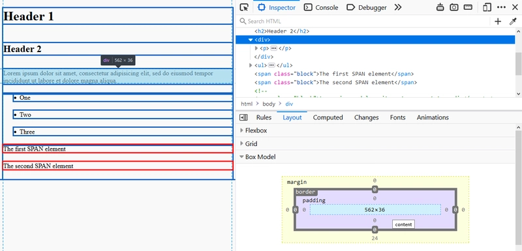Switch to the Debugger tab
The width and height of the screenshot is (522, 251).
(x=367, y=7)
